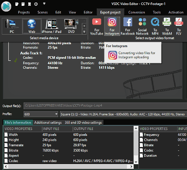Click the "1411 kbps" audio bitrate value
This screenshot has width=187, height=170.
[x=106, y=67]
